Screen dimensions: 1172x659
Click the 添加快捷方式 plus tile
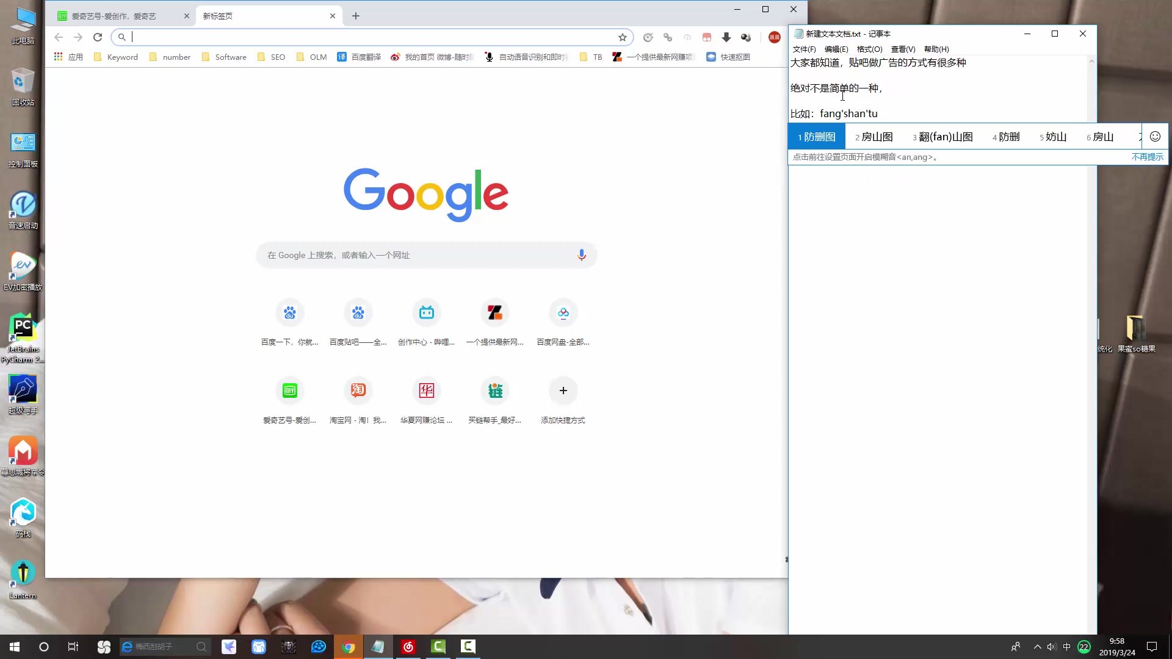click(563, 402)
